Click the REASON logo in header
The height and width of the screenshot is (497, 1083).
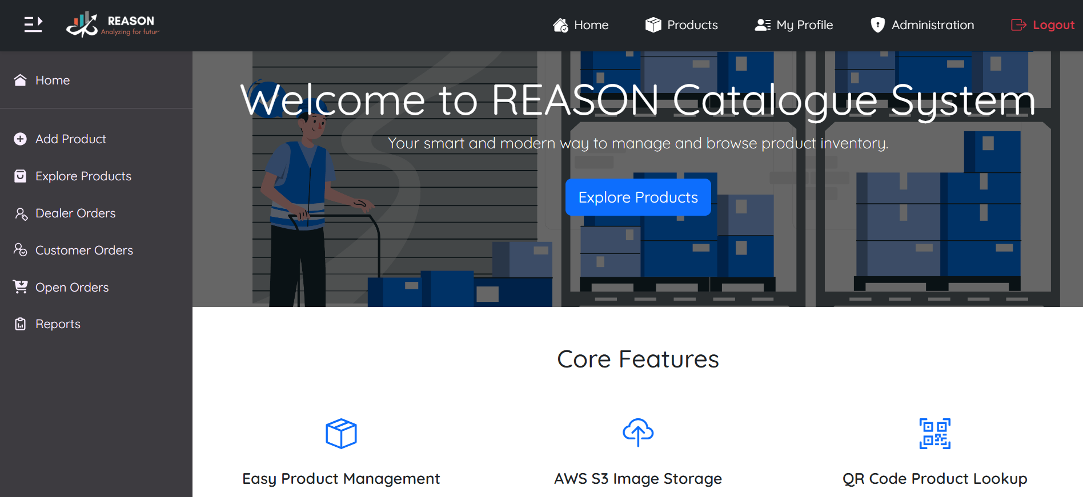tap(113, 25)
